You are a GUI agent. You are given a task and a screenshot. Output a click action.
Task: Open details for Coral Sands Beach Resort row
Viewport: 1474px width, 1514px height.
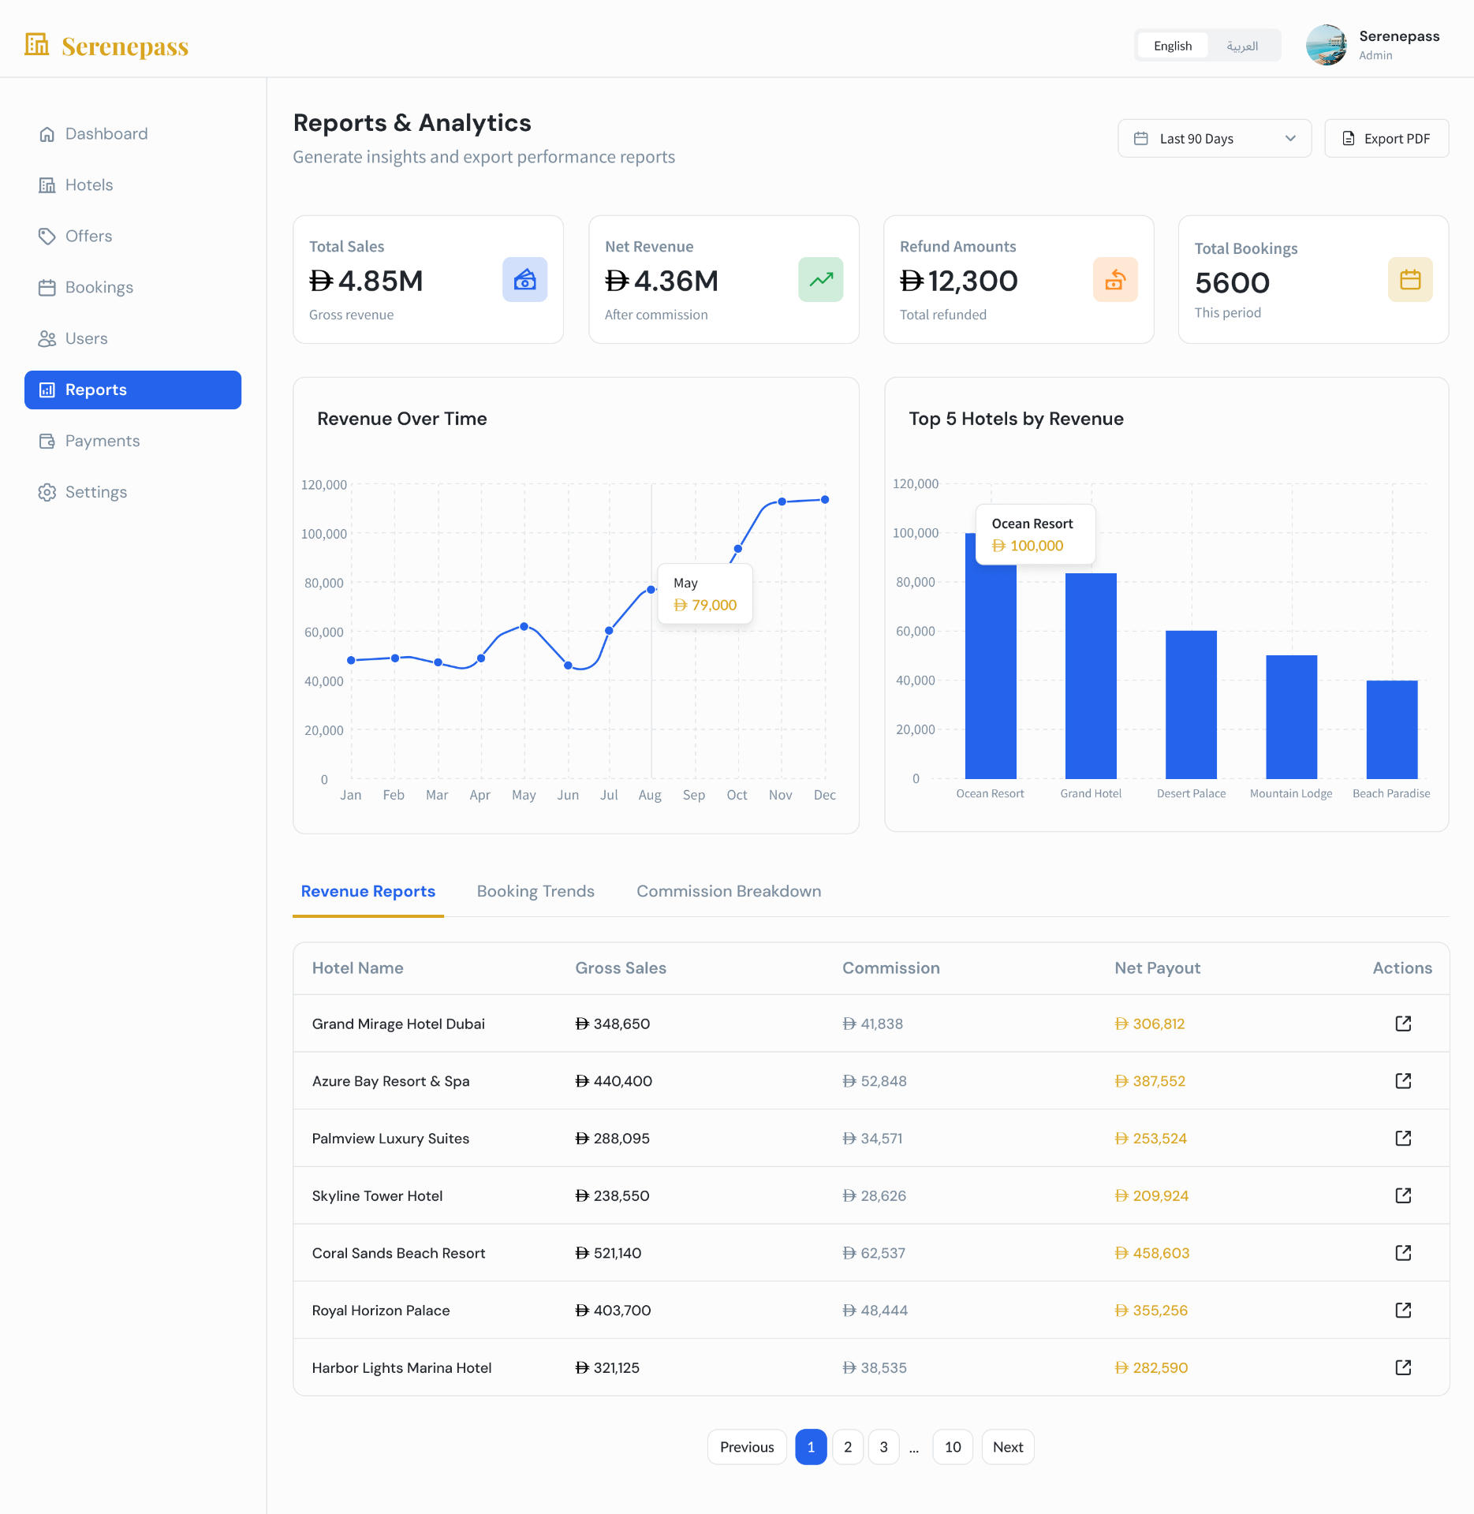1403,1254
